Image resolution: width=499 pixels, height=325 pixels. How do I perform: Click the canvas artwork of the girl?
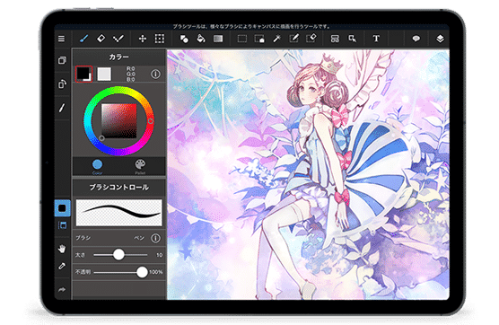(308, 174)
